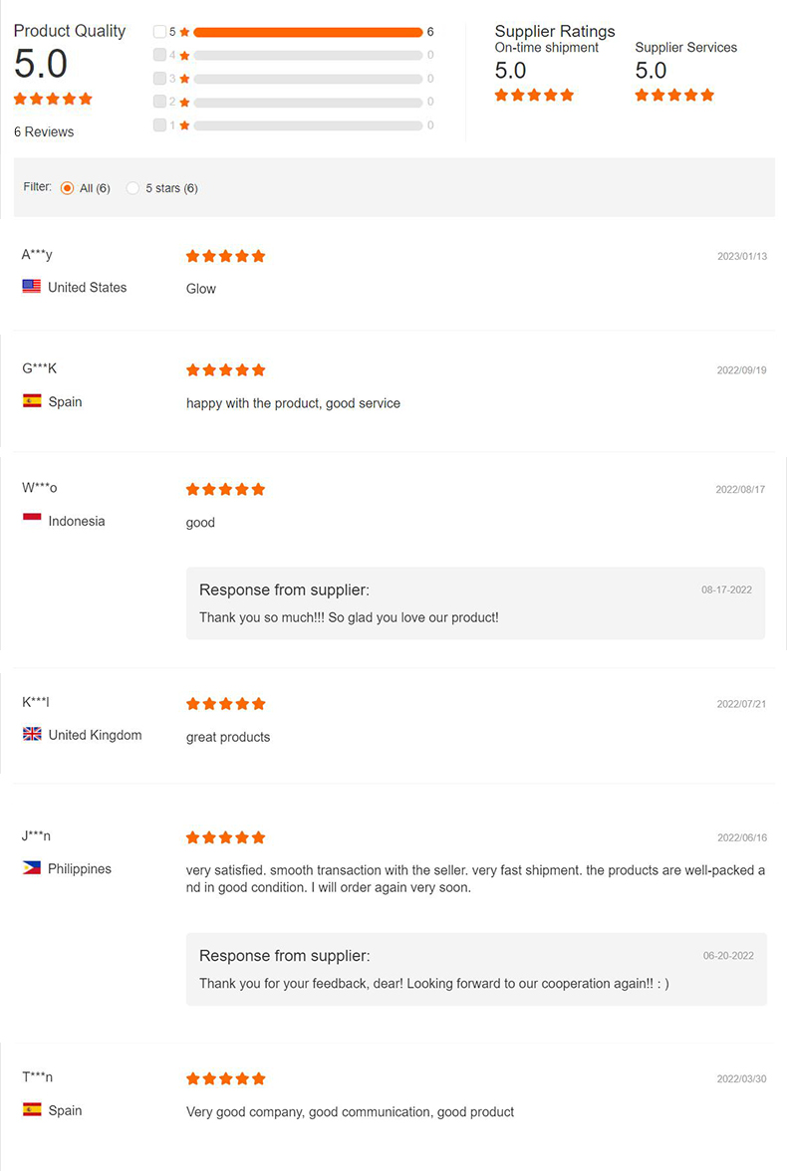Click the Product Quality 5.0 score
The image size is (787, 1171).
pyautogui.click(x=41, y=64)
